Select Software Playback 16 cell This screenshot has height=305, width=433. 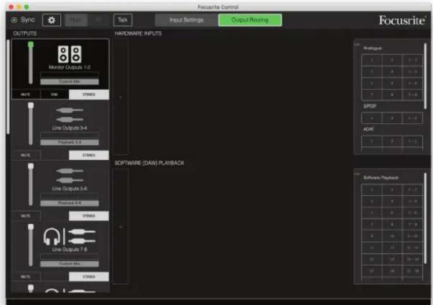point(392,271)
